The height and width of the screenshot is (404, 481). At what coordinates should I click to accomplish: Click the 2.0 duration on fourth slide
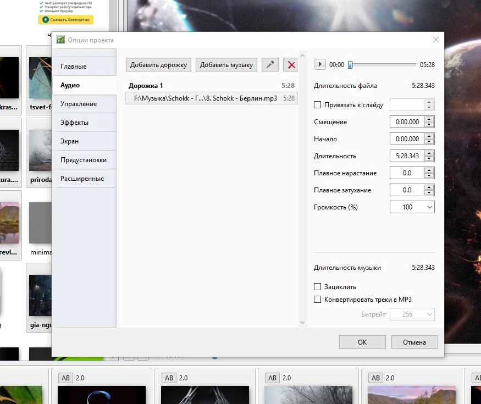pyautogui.click(x=390, y=378)
